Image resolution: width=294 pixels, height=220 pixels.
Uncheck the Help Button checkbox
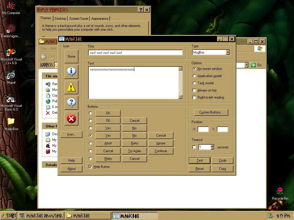[90, 167]
